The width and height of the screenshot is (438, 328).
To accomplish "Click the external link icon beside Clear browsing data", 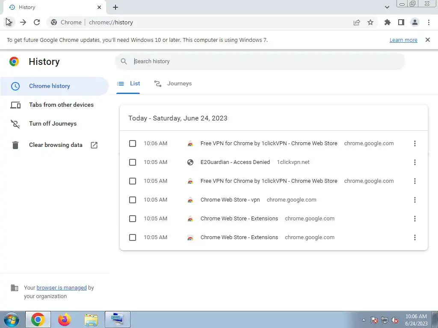I will (94, 145).
